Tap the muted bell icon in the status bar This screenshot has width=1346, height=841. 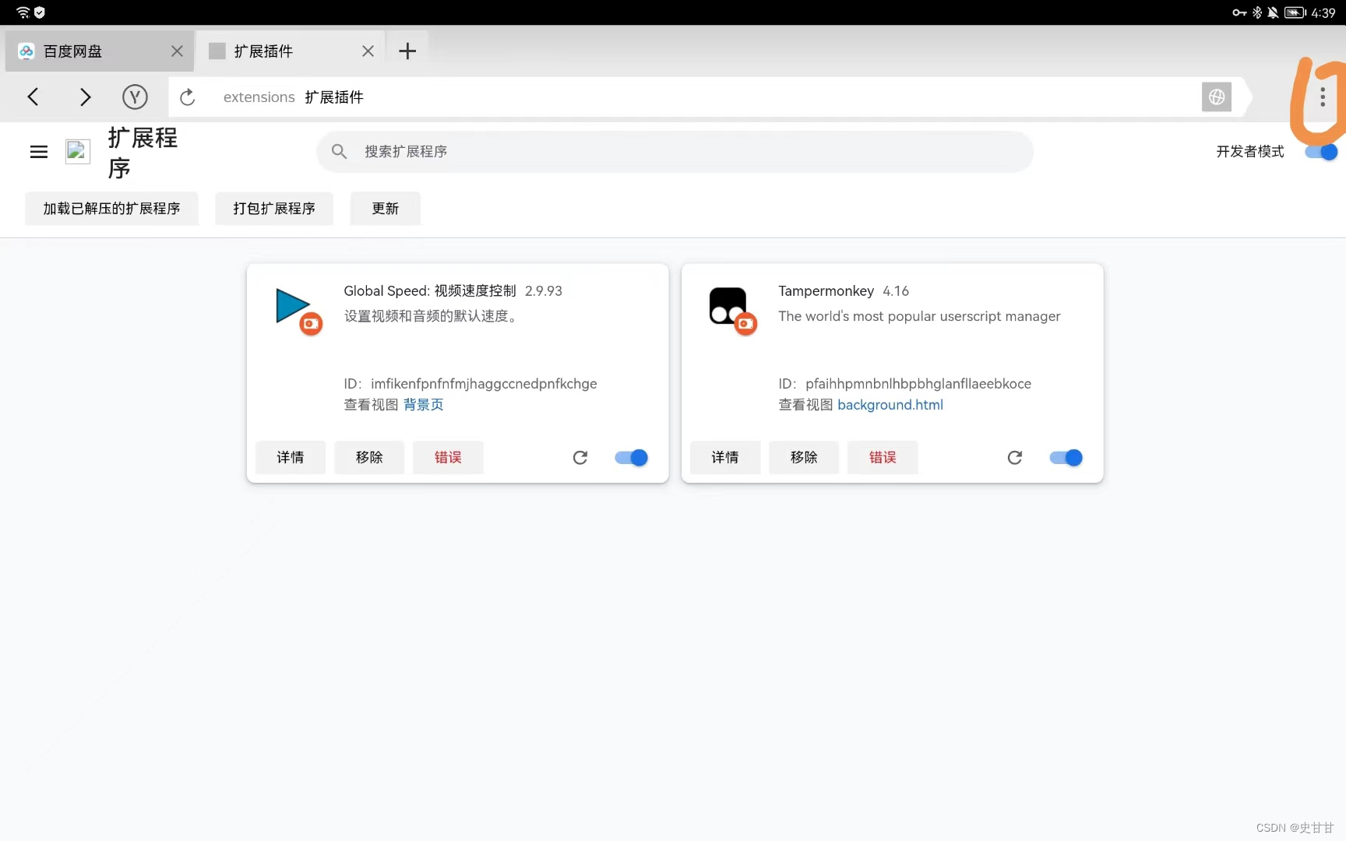(x=1273, y=12)
